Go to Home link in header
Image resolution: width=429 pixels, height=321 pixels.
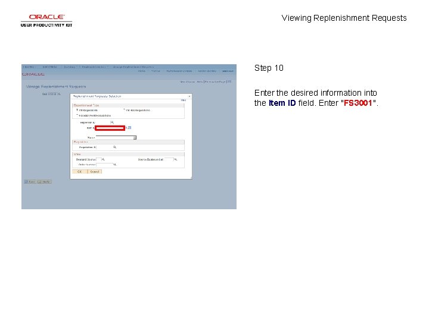tap(141, 71)
